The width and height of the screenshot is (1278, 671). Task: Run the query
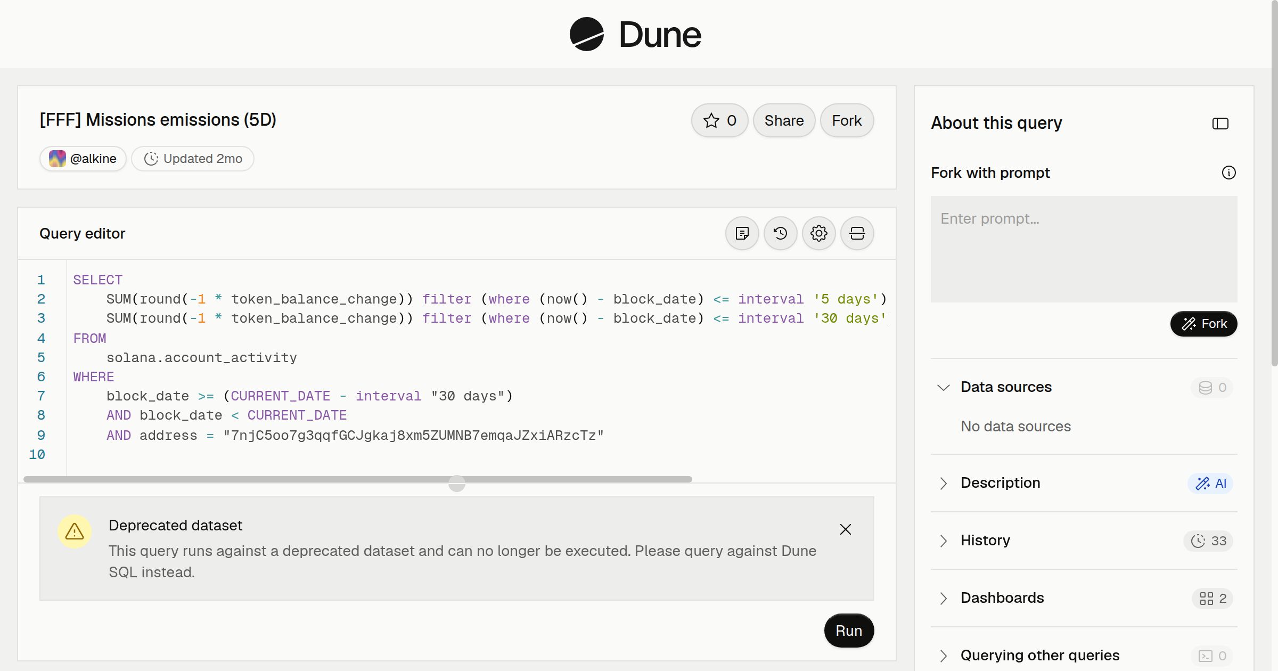849,631
